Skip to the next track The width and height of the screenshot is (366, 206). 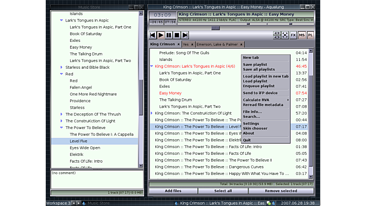pyautogui.click(x=185, y=35)
